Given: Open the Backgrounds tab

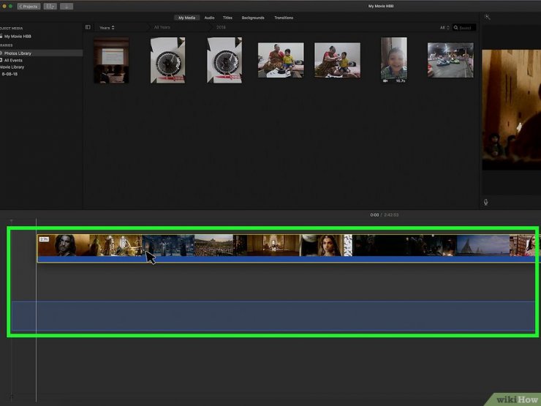Looking at the screenshot, I should tap(253, 18).
